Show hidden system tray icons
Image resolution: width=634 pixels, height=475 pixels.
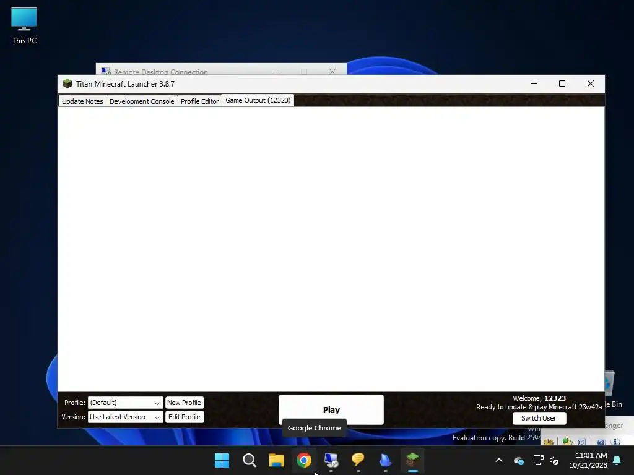(499, 460)
